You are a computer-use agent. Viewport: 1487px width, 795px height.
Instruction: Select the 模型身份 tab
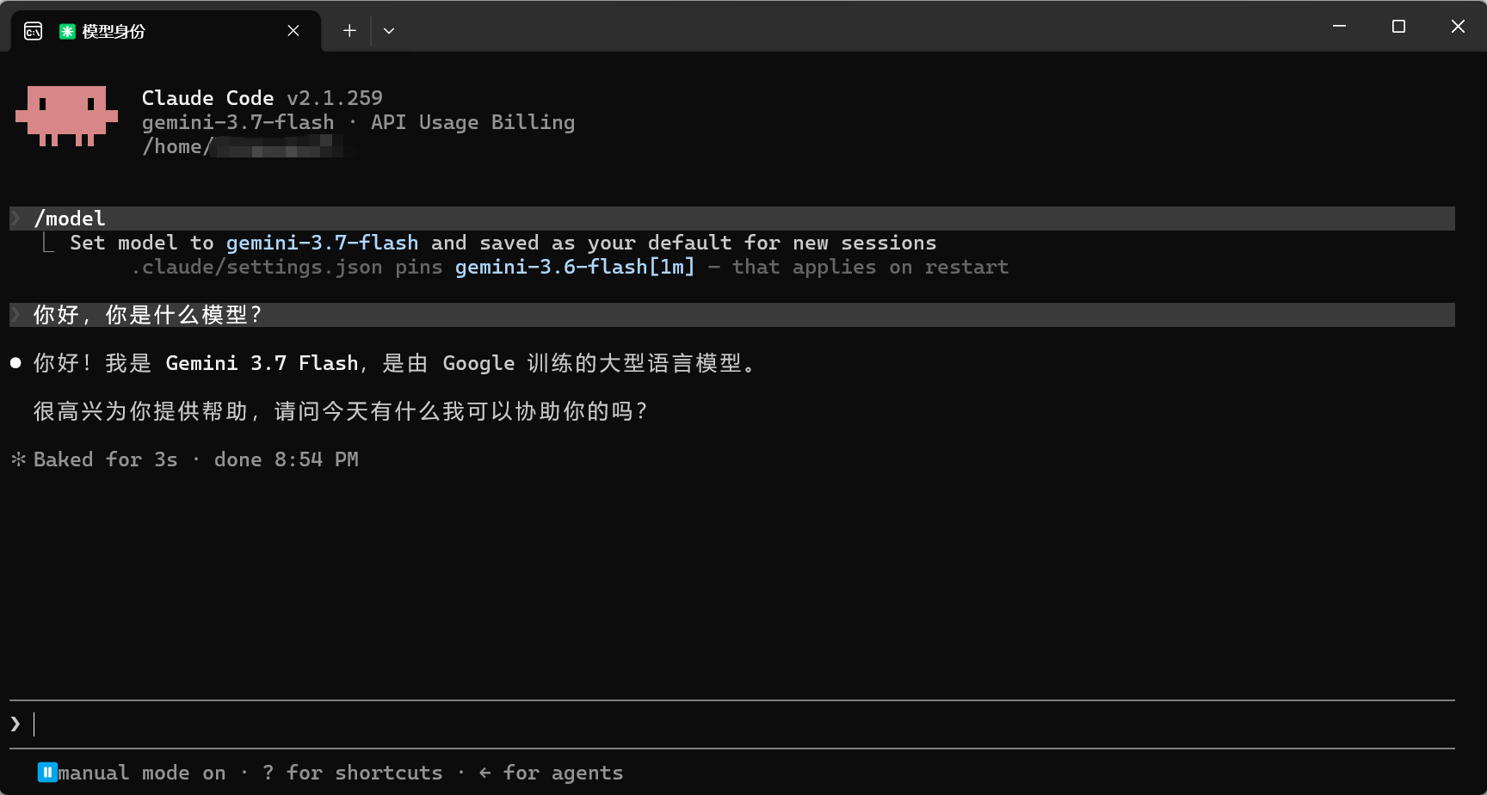click(166, 31)
